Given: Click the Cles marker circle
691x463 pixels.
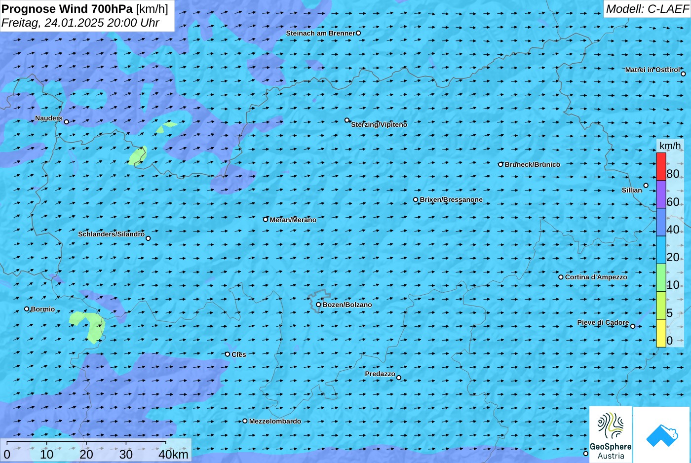Looking at the screenshot, I should 228,354.
